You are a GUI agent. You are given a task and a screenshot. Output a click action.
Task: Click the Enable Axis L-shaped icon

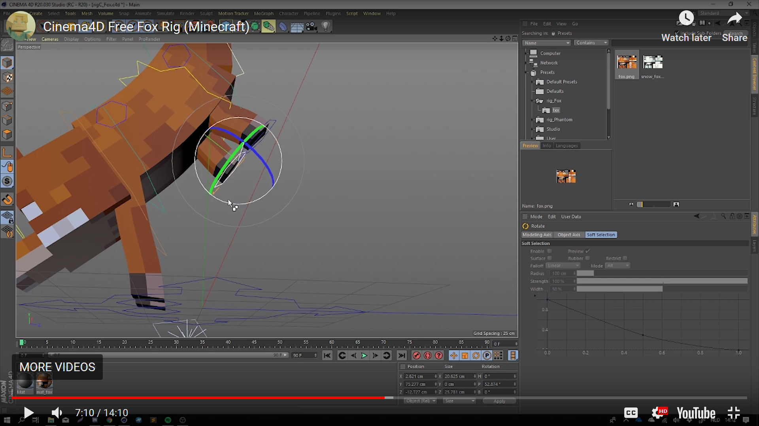point(8,152)
